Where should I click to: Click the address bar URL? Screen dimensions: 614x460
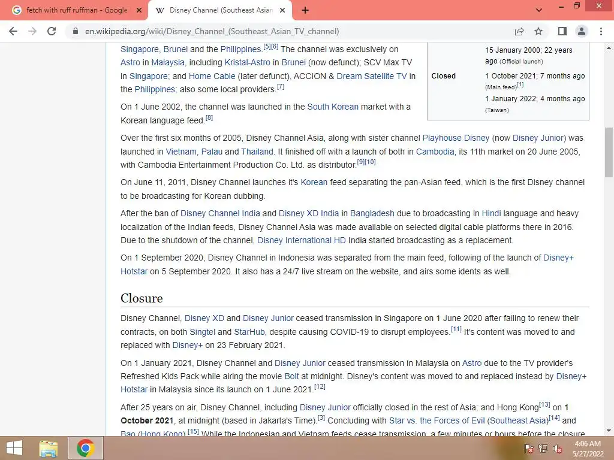212,31
